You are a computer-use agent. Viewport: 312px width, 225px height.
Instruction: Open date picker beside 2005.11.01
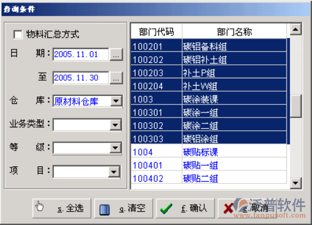pyautogui.click(x=116, y=54)
